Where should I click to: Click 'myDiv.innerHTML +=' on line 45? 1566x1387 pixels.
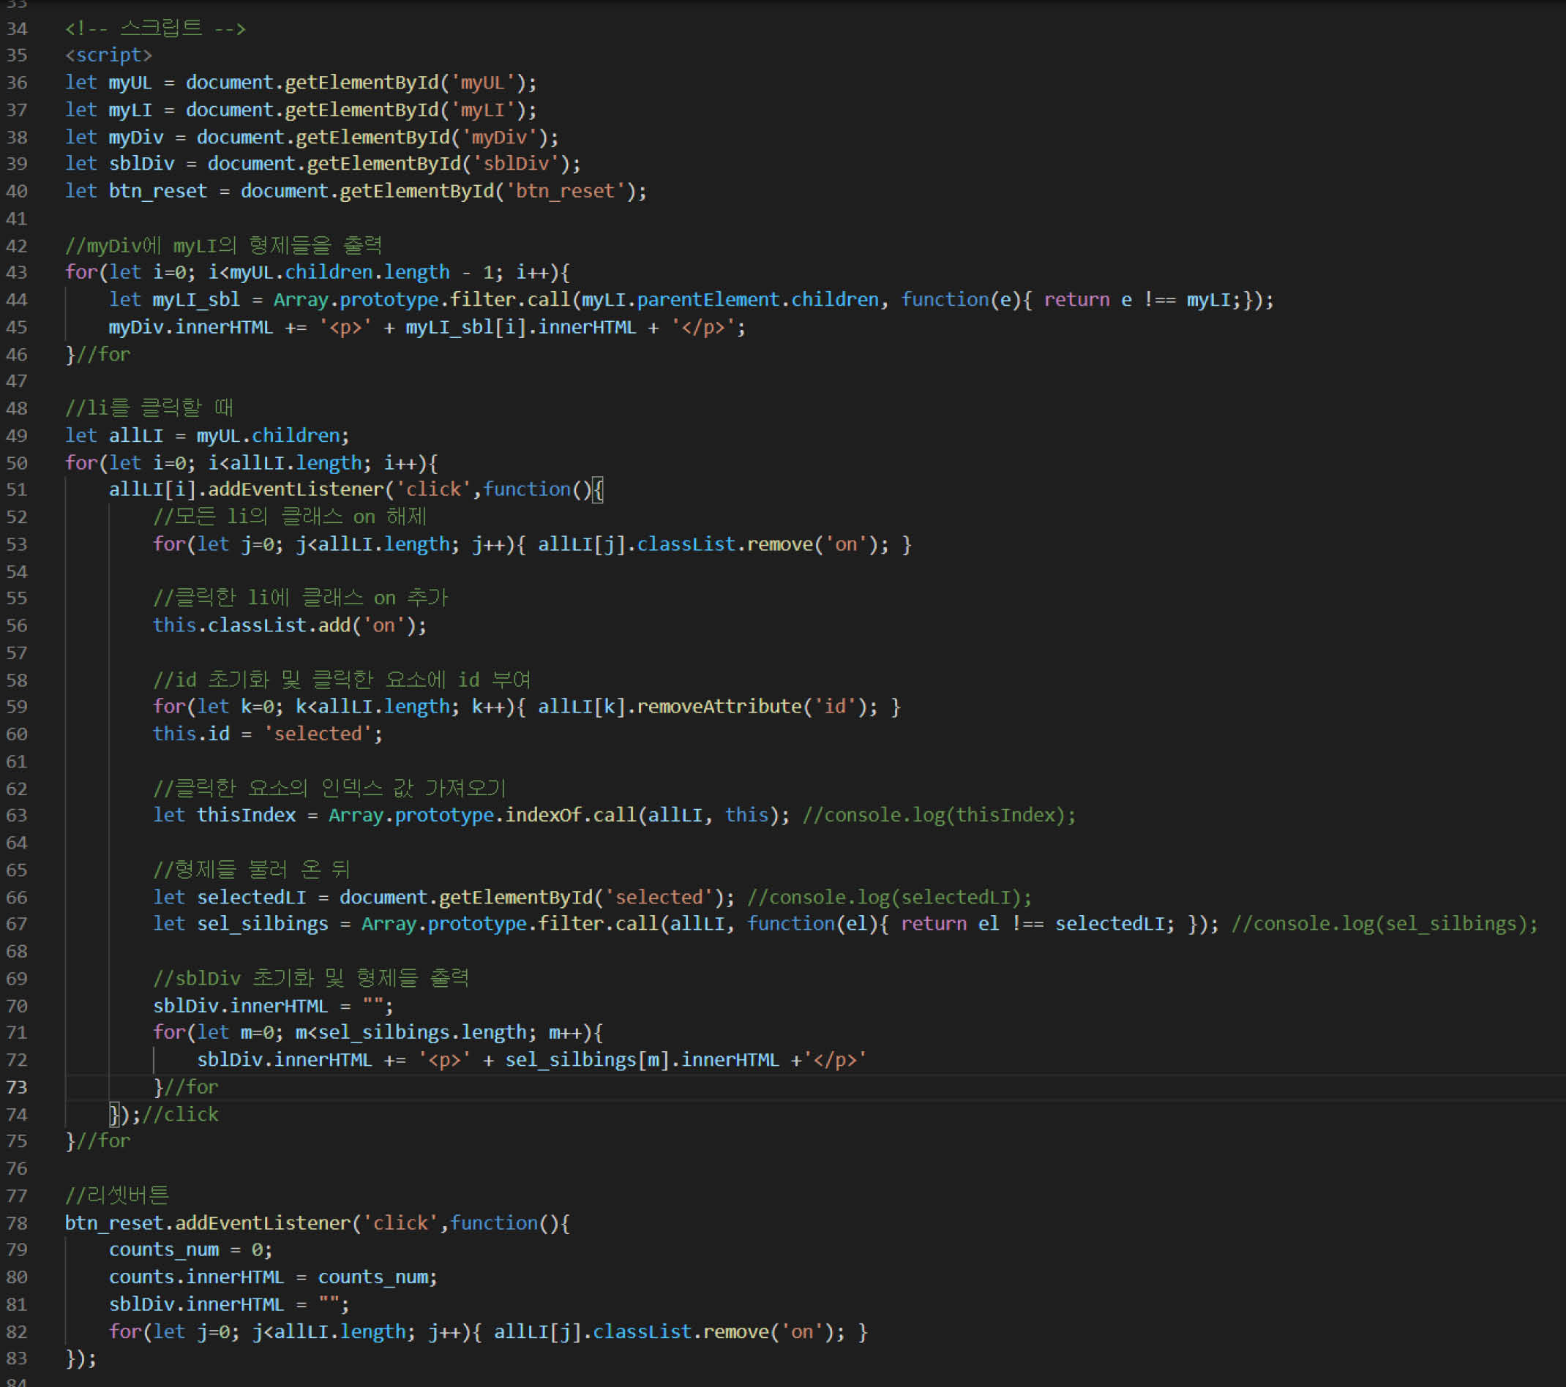click(x=208, y=327)
